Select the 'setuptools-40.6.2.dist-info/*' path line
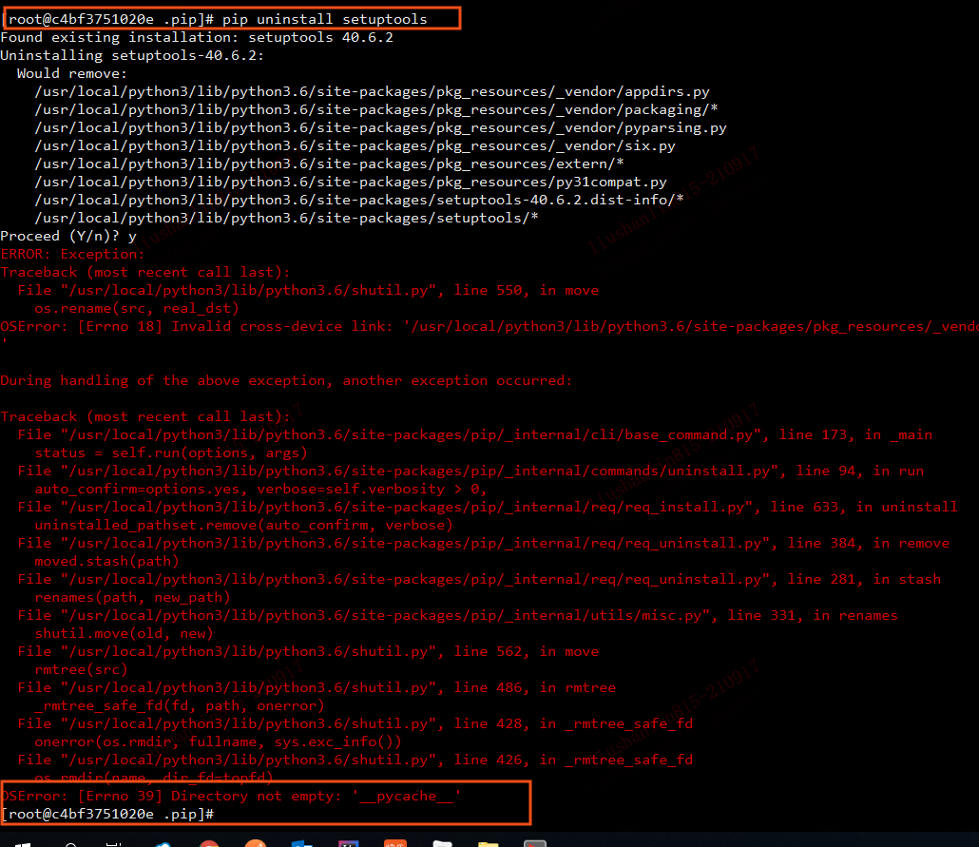Image resolution: width=979 pixels, height=847 pixels. 359,201
